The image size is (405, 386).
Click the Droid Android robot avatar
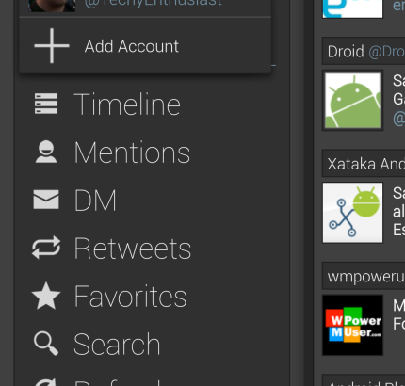pos(352,101)
